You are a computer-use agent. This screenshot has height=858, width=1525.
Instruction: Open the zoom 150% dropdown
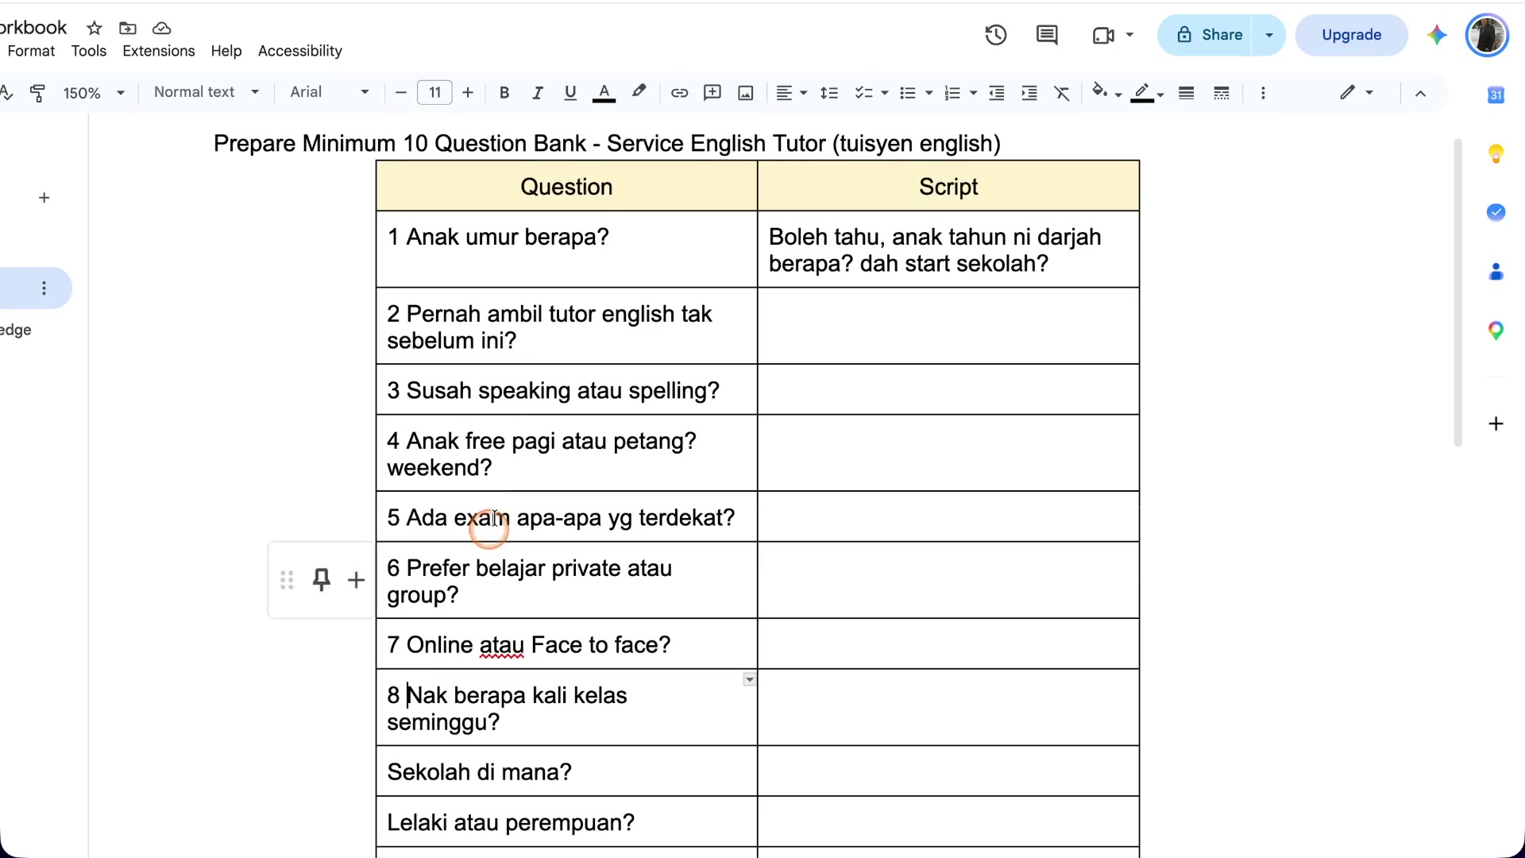click(x=94, y=93)
